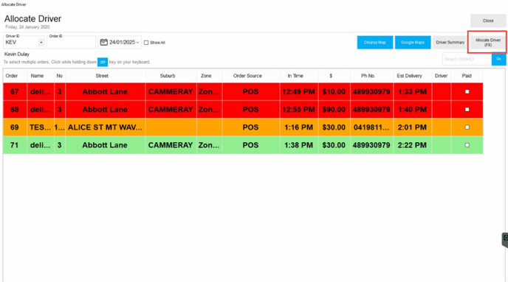508x282 pixels.
Task: Click the No column header
Action: [x=60, y=76]
